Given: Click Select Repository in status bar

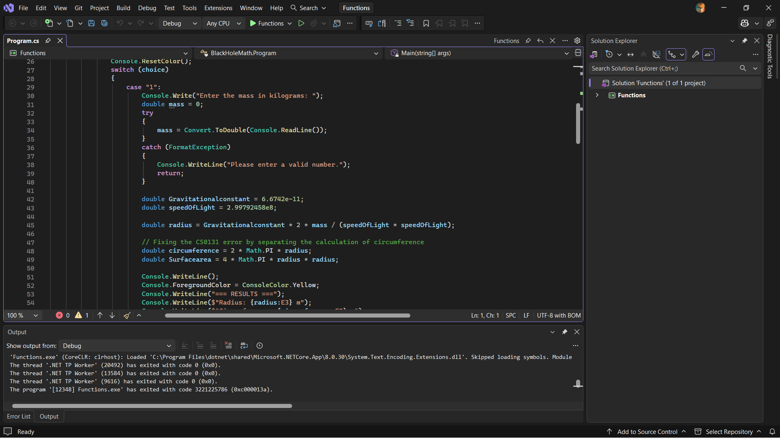Looking at the screenshot, I should [728, 432].
